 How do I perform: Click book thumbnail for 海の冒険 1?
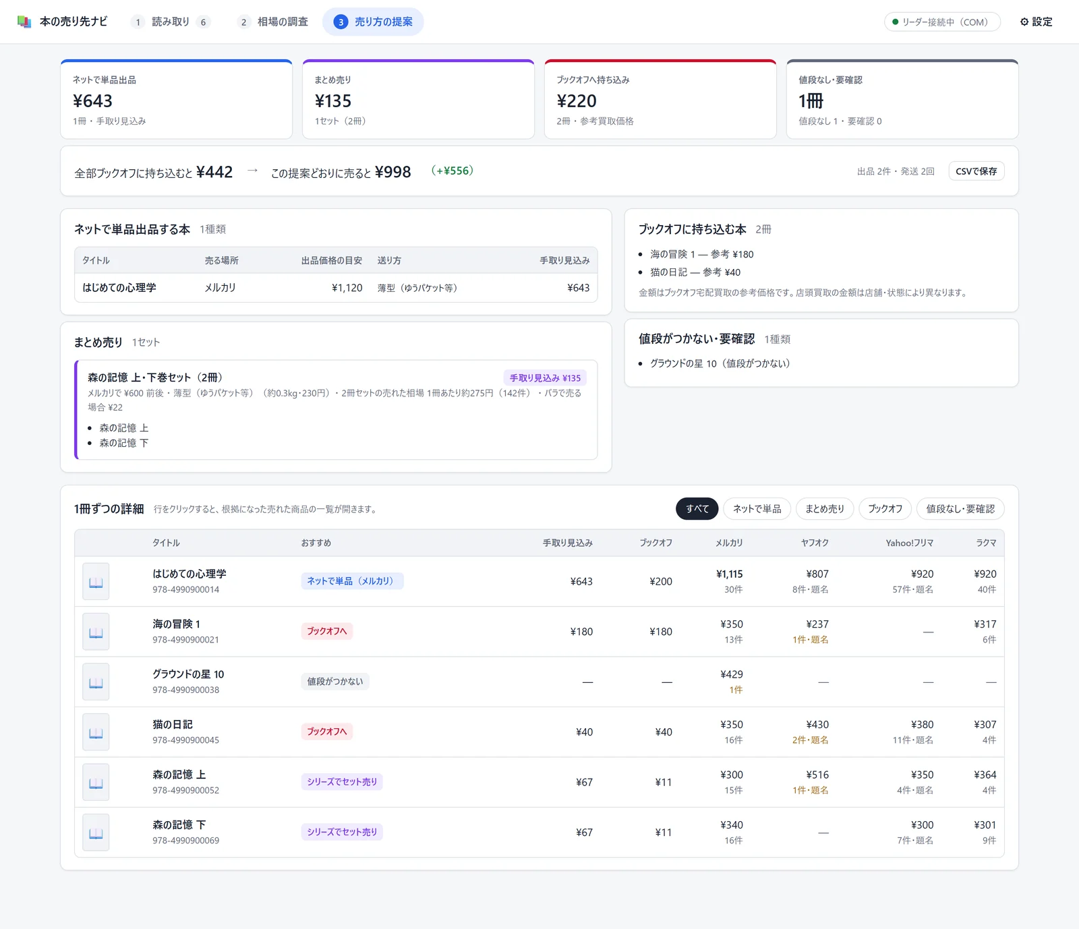[96, 632]
